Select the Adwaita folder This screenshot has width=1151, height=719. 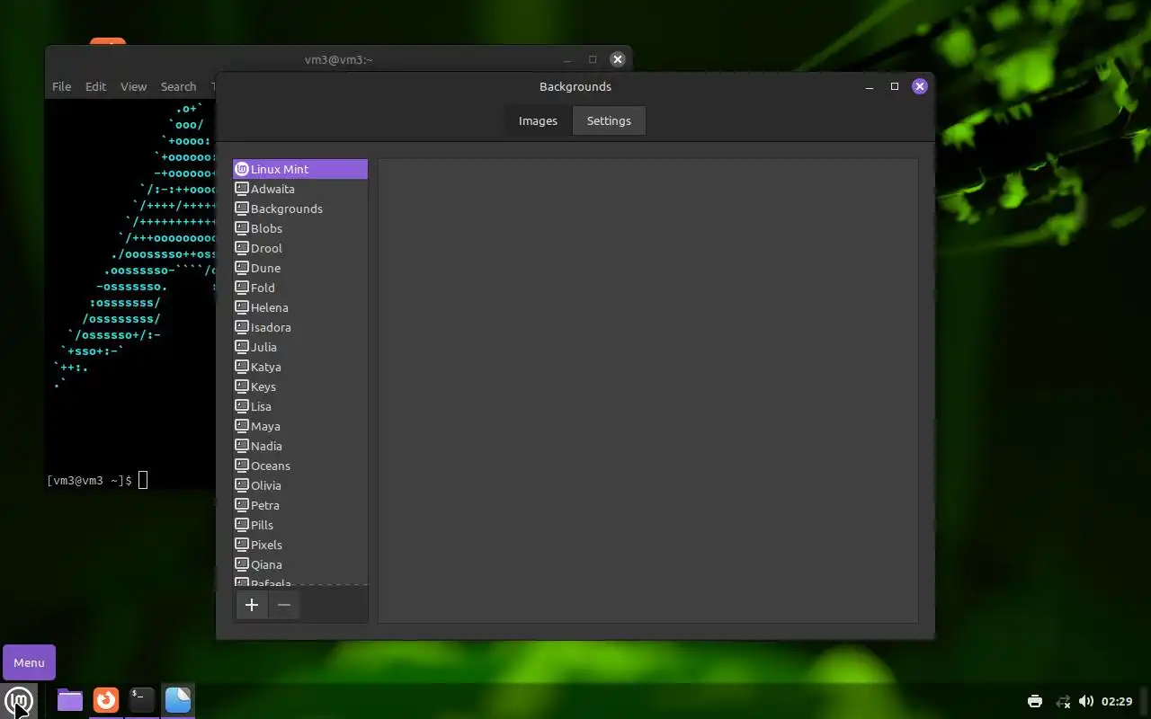[300, 189]
